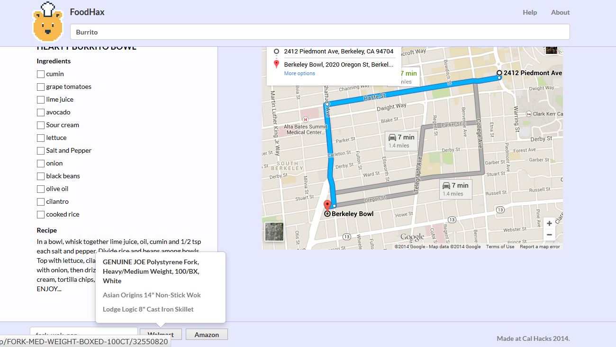Click the Burrito search field
Screen dimensions: 616x347
pos(320,32)
